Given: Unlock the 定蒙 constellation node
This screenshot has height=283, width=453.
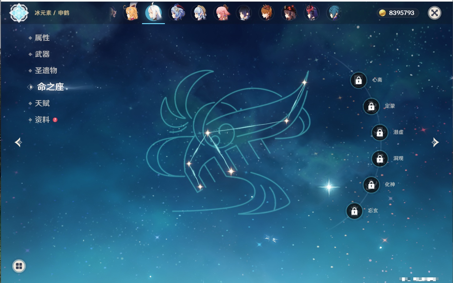Looking at the screenshot, I should point(371,107).
